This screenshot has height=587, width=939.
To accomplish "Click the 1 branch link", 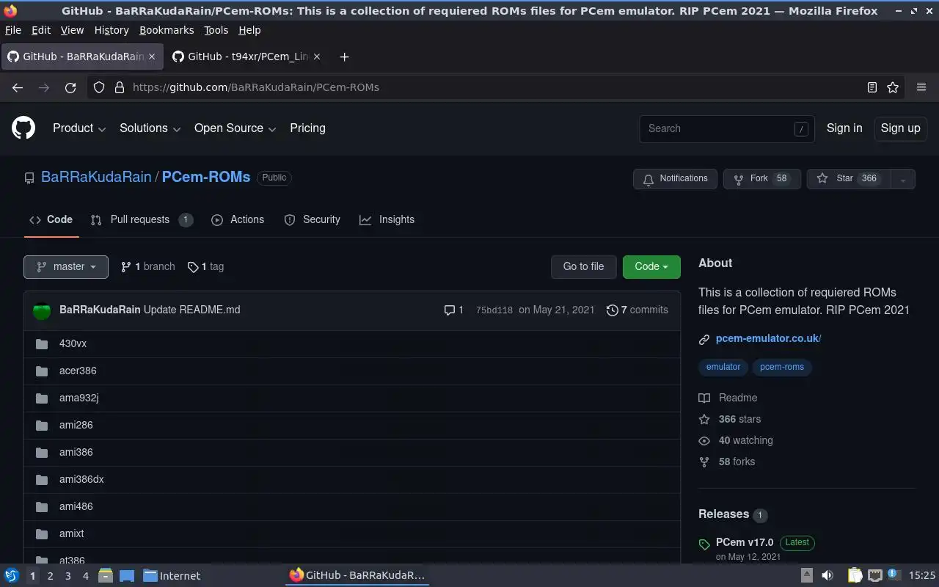I will pyautogui.click(x=148, y=267).
